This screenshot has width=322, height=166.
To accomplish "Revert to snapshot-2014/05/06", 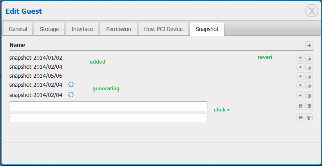I will pos(300,76).
